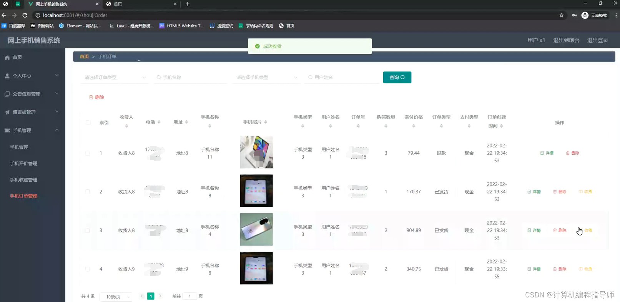Click 收货 for order row 2
The width and height of the screenshot is (620, 302).
point(585,192)
